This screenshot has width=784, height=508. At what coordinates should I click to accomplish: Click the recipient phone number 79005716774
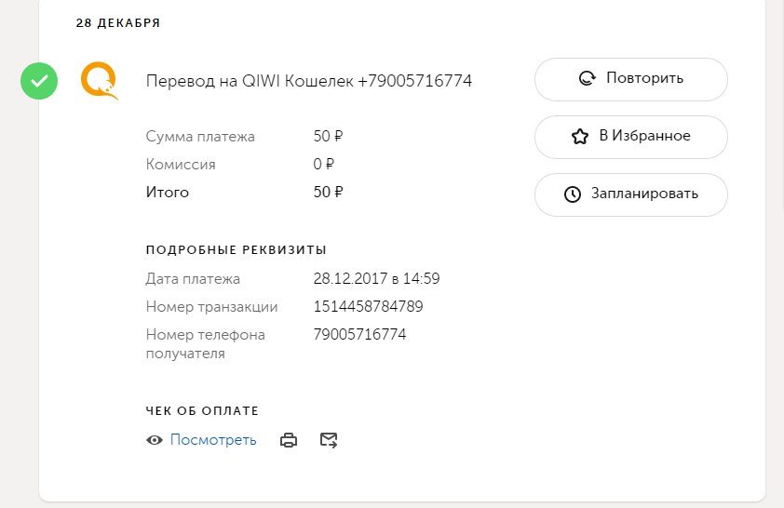[359, 334]
